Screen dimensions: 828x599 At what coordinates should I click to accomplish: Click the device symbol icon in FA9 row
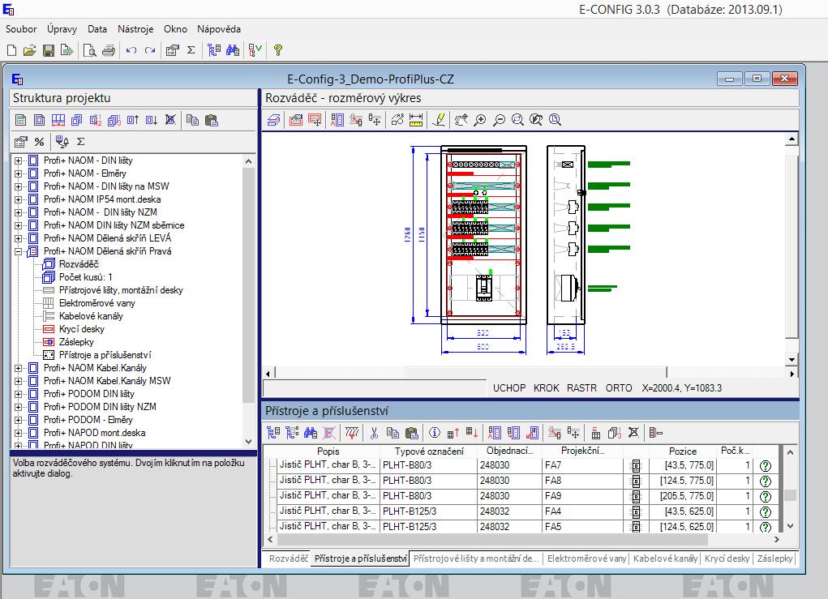[636, 496]
